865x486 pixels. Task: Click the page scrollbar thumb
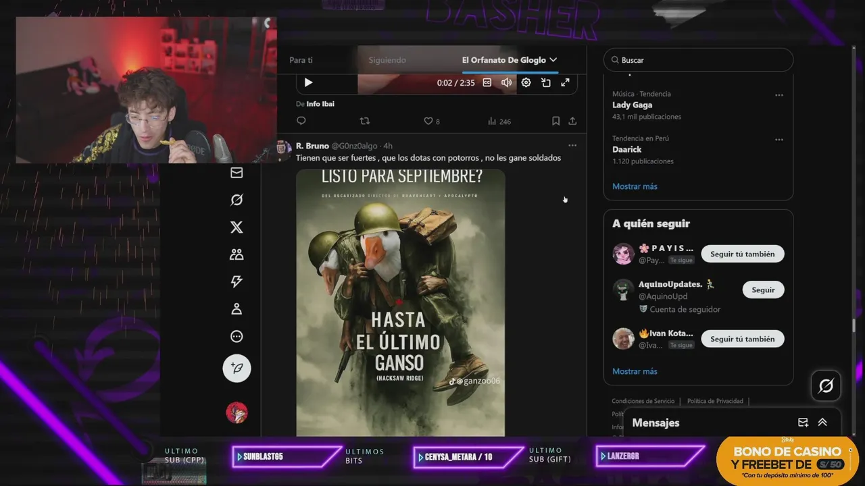tap(854, 327)
